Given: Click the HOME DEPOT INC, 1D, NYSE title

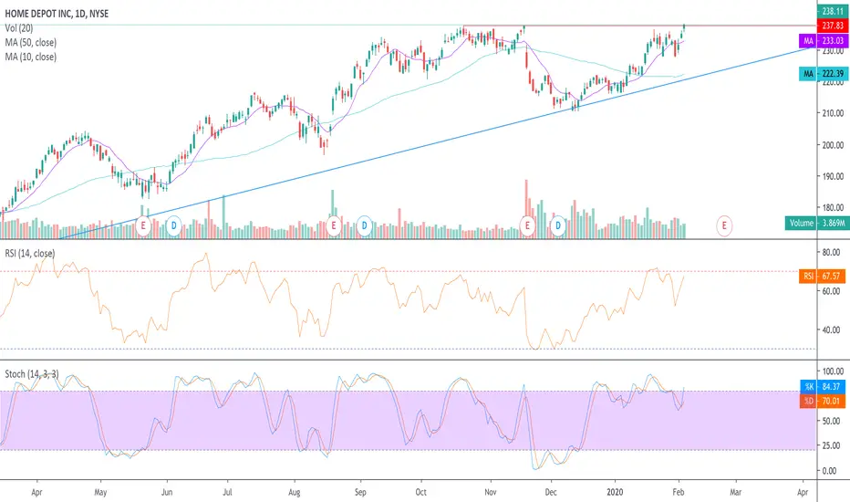Looking at the screenshot, I should (x=57, y=14).
